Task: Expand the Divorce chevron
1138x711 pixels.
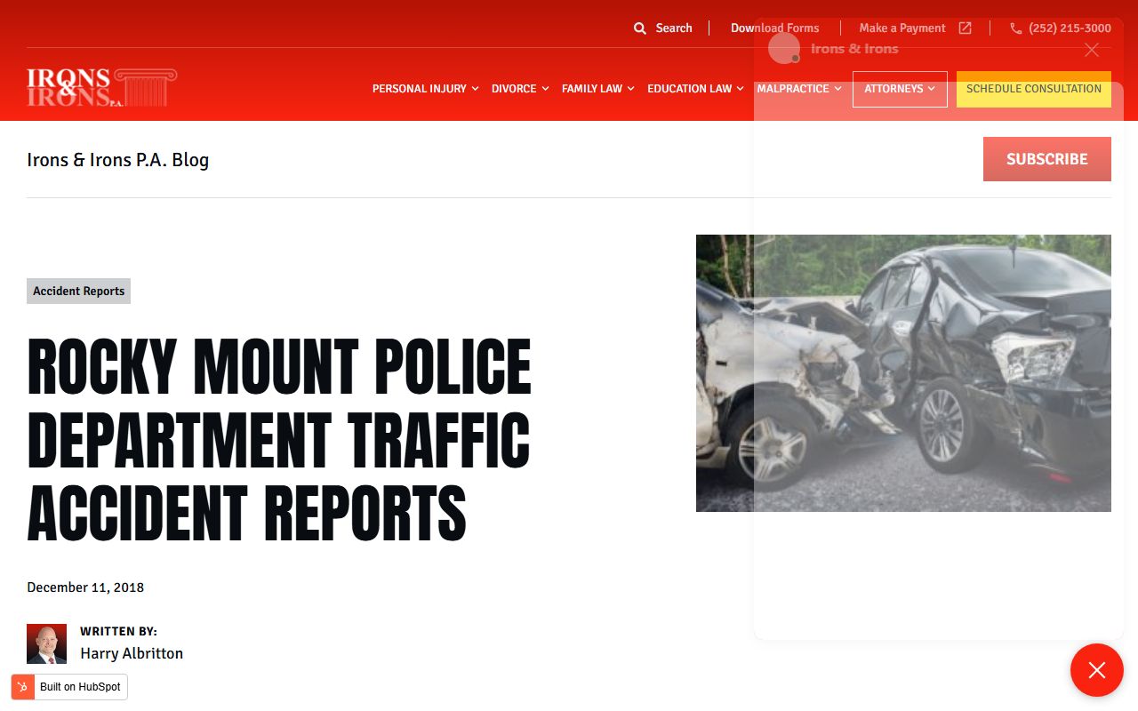Action: (x=545, y=89)
